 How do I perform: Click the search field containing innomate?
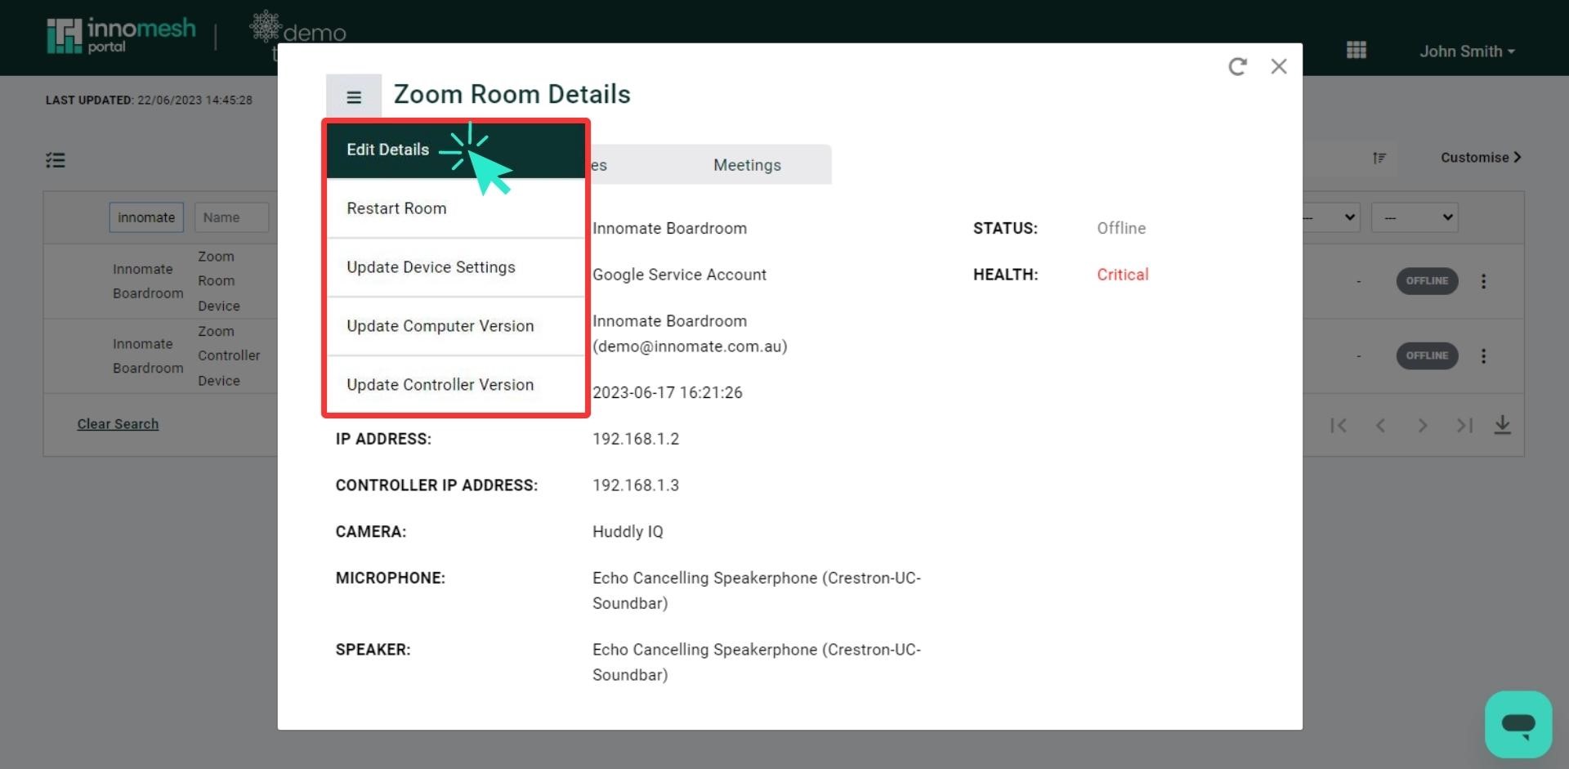[x=146, y=217]
